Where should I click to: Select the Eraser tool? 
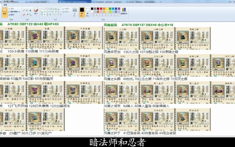[x=24, y=15]
